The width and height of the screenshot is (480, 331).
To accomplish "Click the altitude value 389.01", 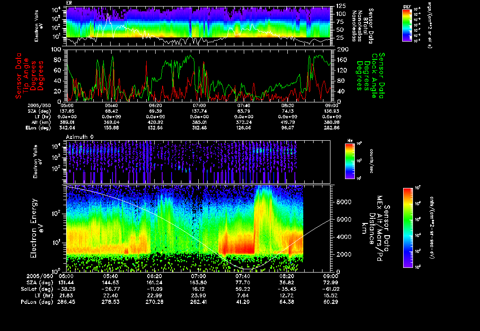I will 67,122.
